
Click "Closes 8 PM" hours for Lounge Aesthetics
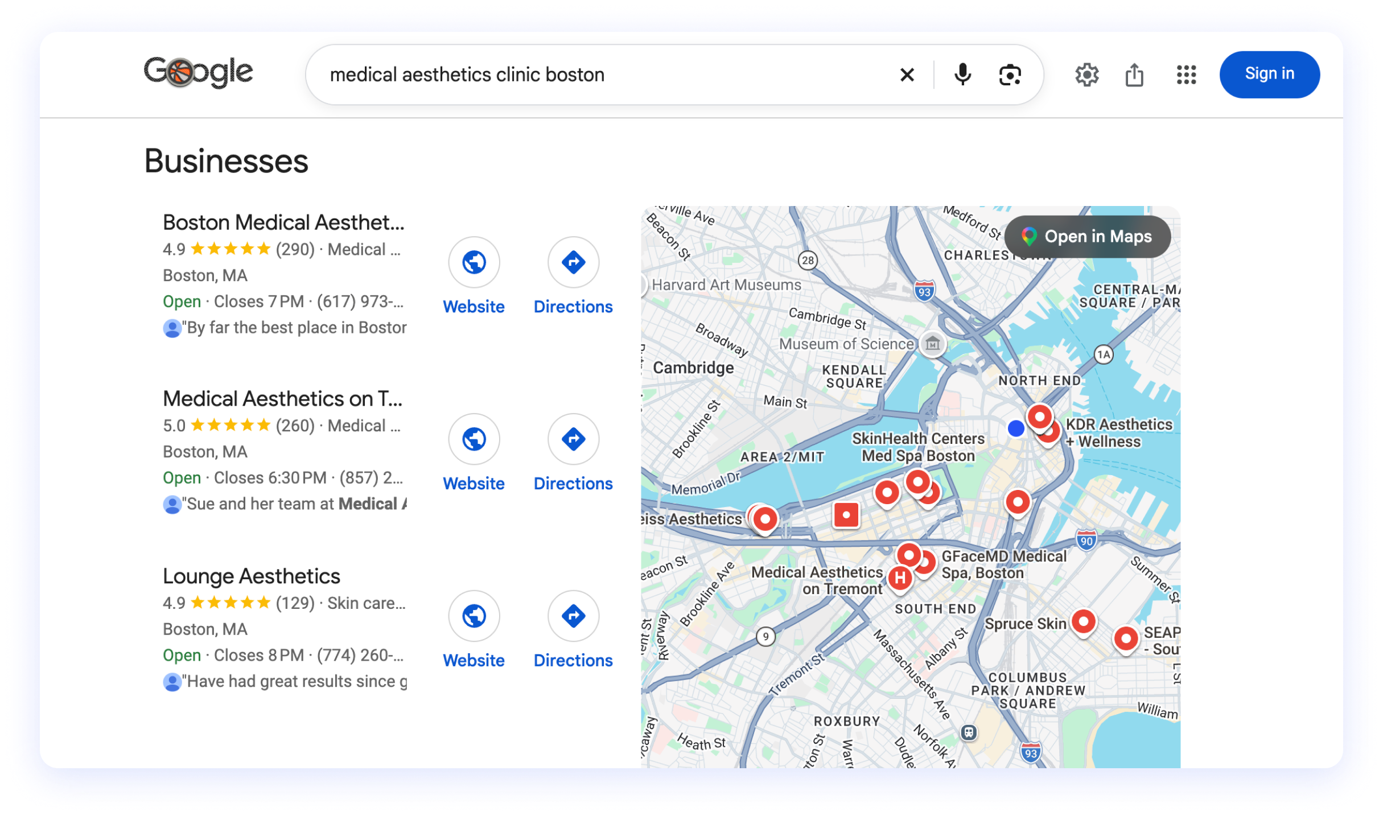pos(258,656)
